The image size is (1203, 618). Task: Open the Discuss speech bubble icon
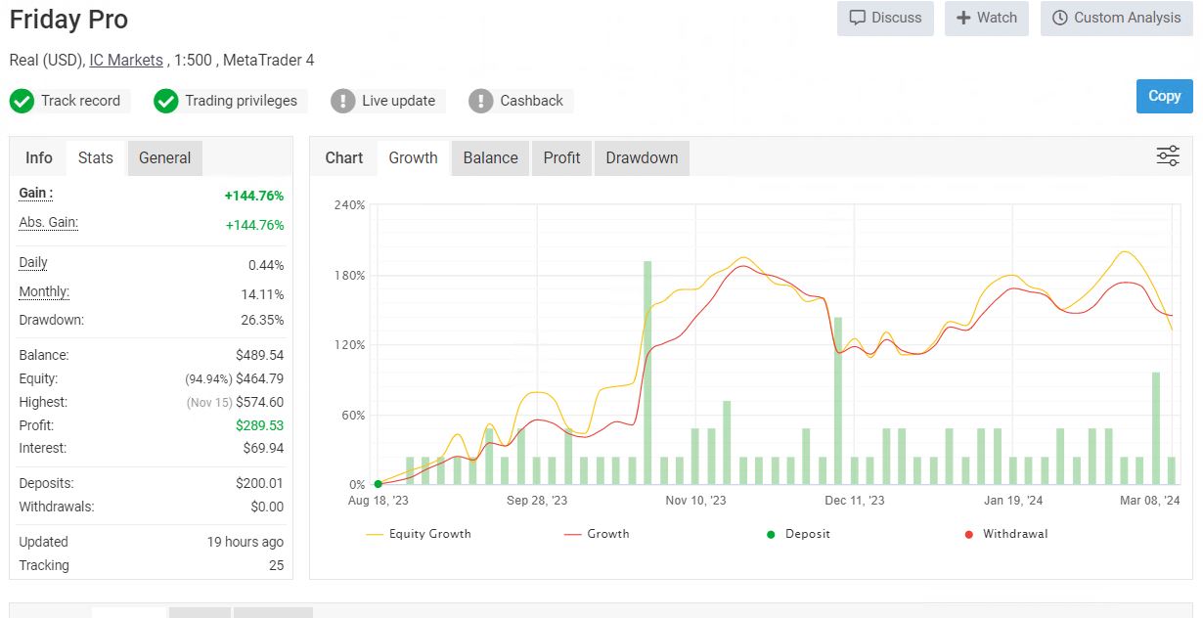(859, 18)
